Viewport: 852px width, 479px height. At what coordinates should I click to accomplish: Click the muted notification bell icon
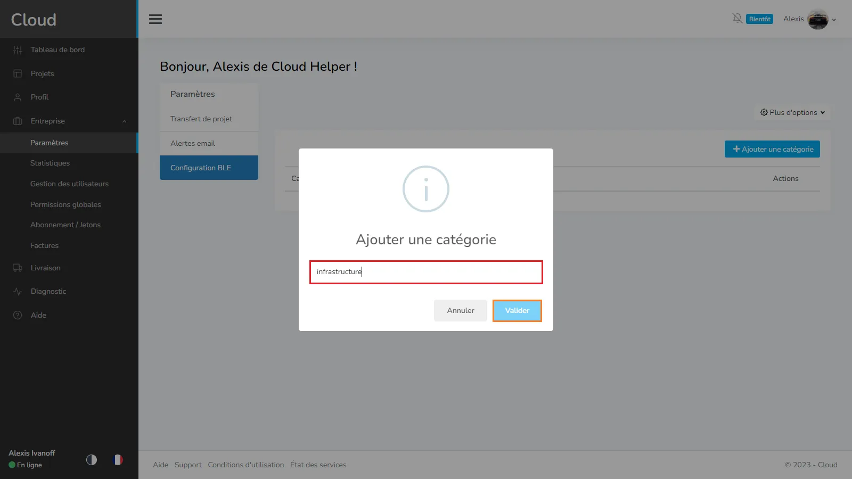click(x=737, y=19)
